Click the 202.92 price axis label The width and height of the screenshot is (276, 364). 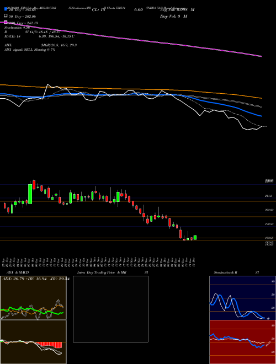269,210
